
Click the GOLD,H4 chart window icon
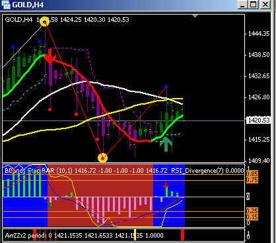(x=6, y=5)
